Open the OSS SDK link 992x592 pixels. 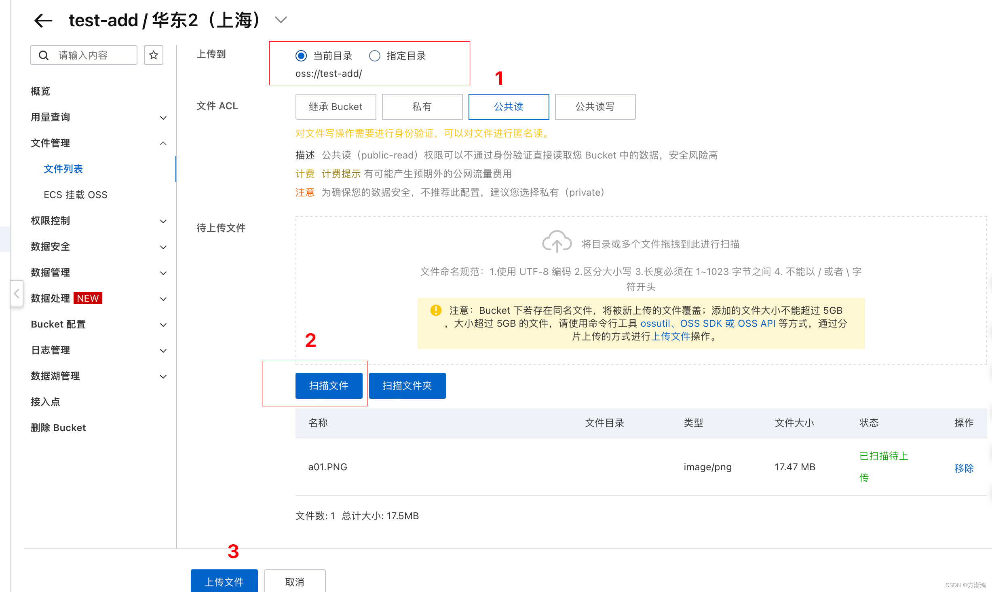click(701, 323)
